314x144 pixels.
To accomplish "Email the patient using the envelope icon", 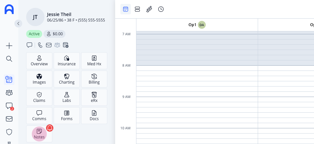I will (x=49, y=45).
